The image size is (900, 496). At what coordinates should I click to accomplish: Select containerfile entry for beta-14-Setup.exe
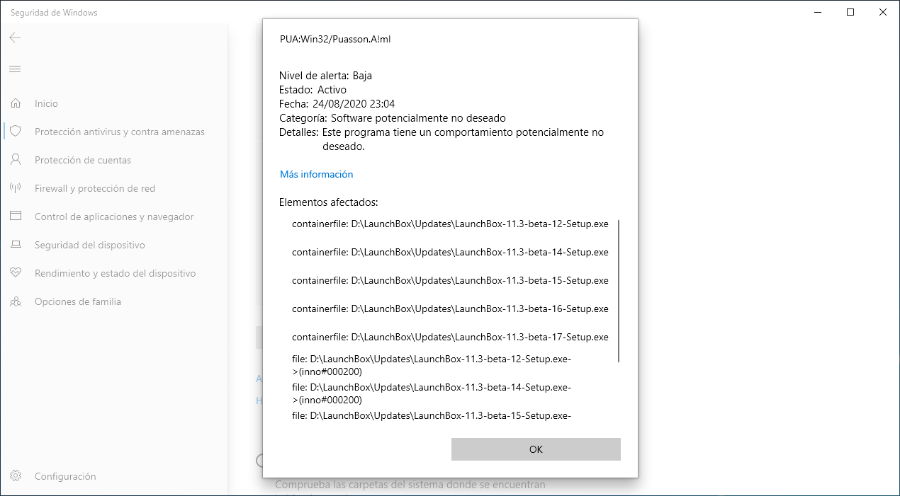pos(450,253)
